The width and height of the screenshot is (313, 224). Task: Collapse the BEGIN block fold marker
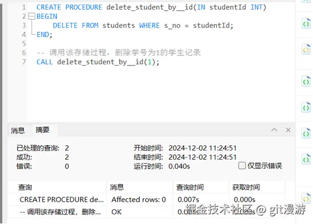pos(32,17)
